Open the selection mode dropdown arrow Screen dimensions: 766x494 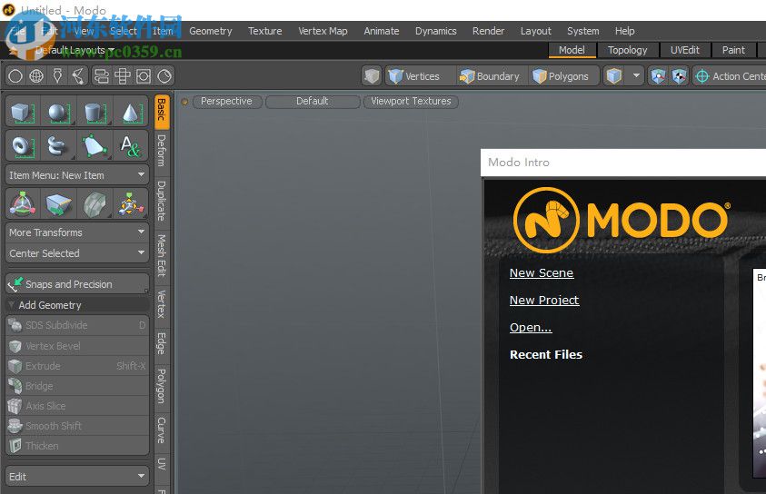tap(636, 75)
